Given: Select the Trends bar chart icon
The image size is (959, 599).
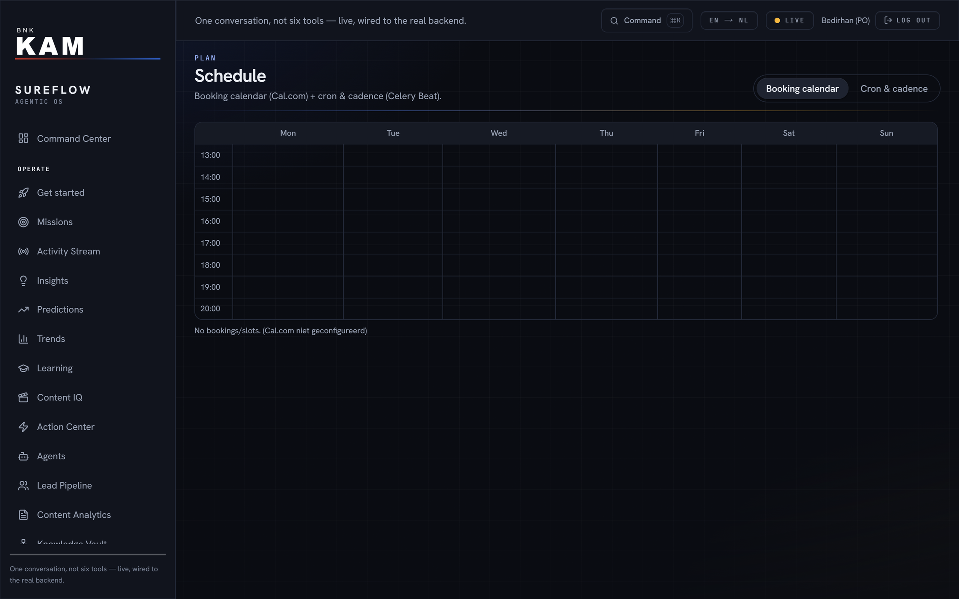Looking at the screenshot, I should coord(23,339).
